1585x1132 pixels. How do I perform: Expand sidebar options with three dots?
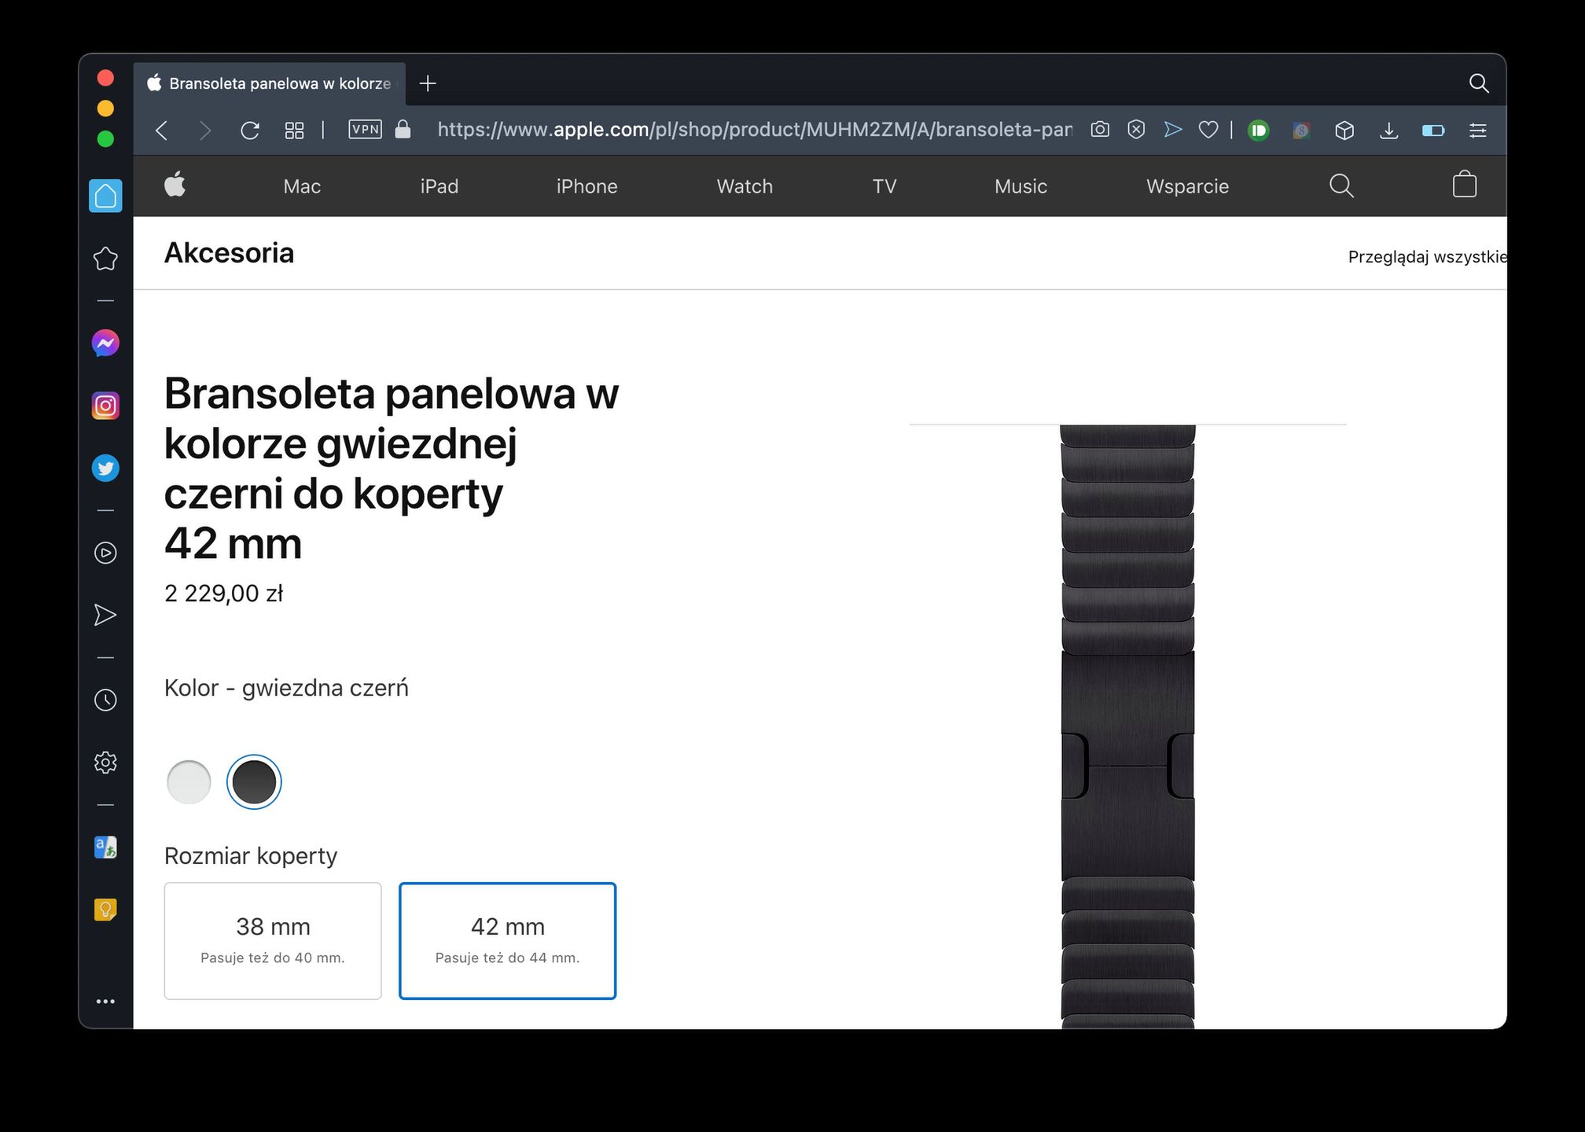click(105, 1001)
